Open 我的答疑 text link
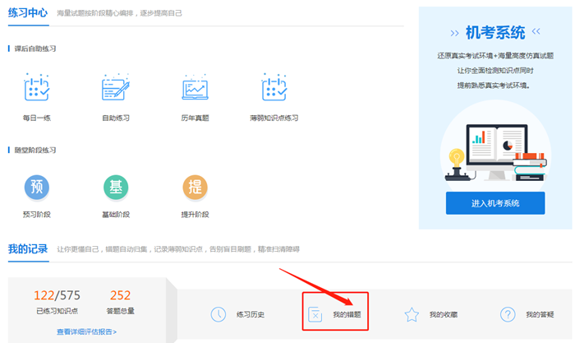The height and width of the screenshot is (343, 575). coord(540,314)
